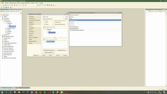
Task: Open File Explorer from the taskbar
Action: click(19, 92)
